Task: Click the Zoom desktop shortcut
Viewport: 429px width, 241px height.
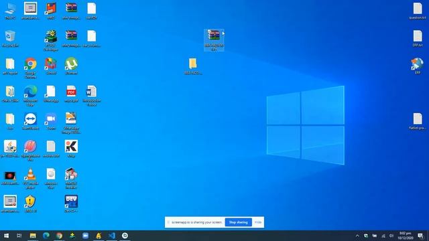Action: pos(51,121)
